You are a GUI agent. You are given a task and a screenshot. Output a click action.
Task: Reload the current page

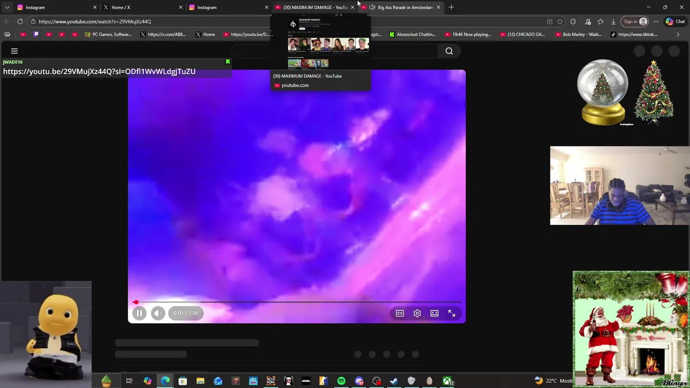coord(20,22)
